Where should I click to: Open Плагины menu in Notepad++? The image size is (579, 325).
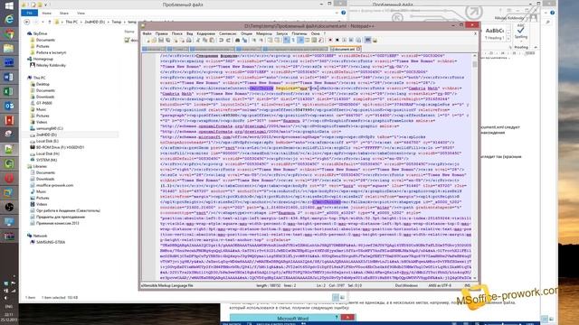tap(299, 33)
